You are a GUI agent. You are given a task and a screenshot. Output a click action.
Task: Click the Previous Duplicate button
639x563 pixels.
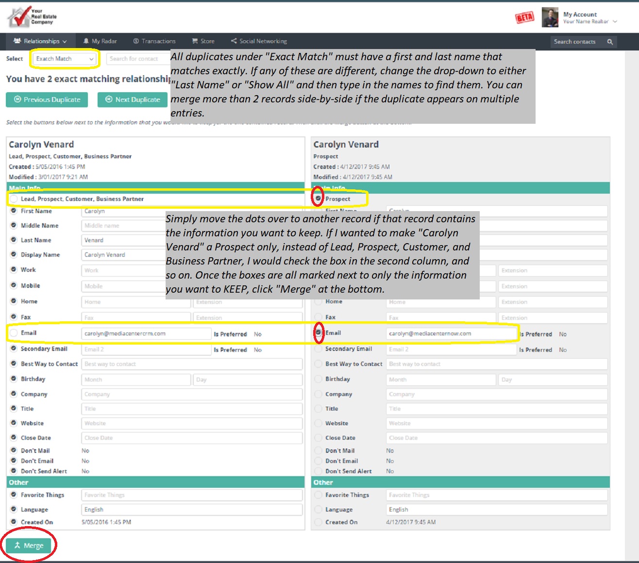click(47, 99)
